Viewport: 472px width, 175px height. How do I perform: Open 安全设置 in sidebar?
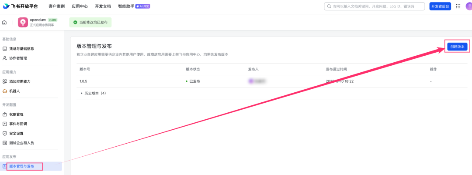pyautogui.click(x=16, y=133)
